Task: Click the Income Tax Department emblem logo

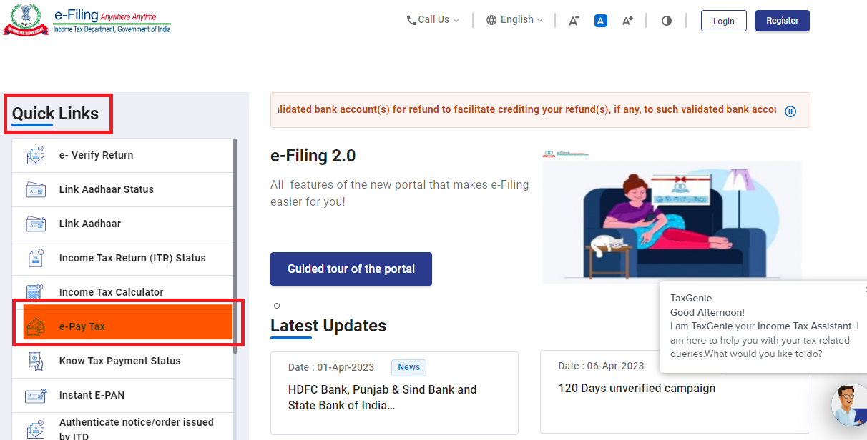Action: pos(26,19)
